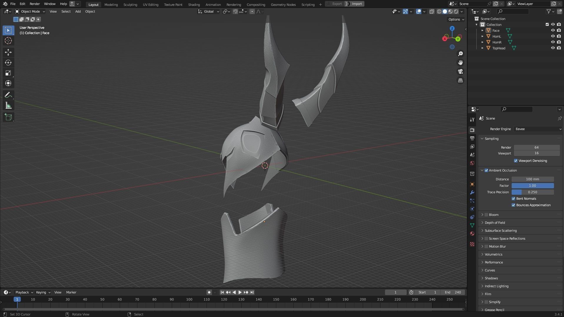Screen dimensions: 564x317
Task: Click the pan hand viewport icon
Action: pos(460,63)
